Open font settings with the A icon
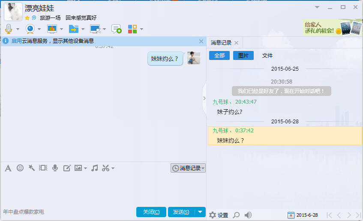 [8, 168]
